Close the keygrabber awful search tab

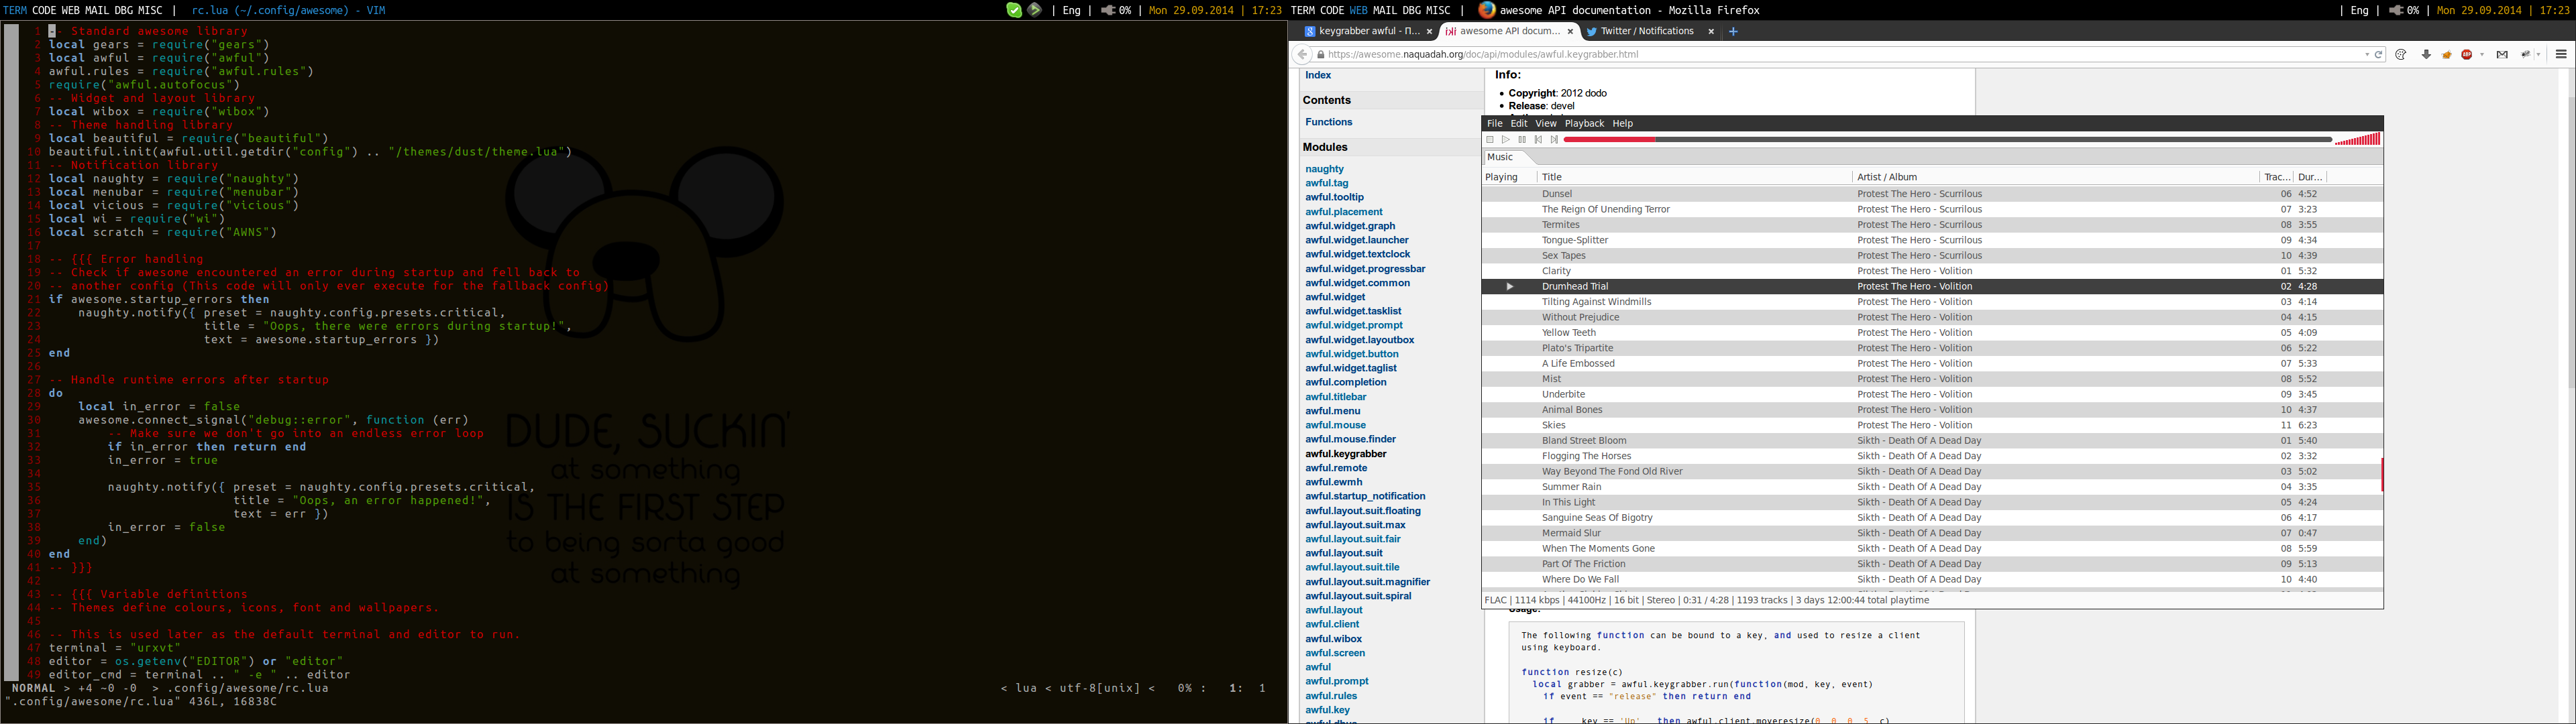click(x=1429, y=31)
